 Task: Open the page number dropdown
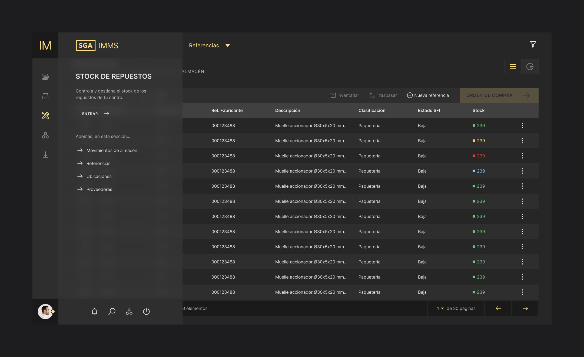440,308
